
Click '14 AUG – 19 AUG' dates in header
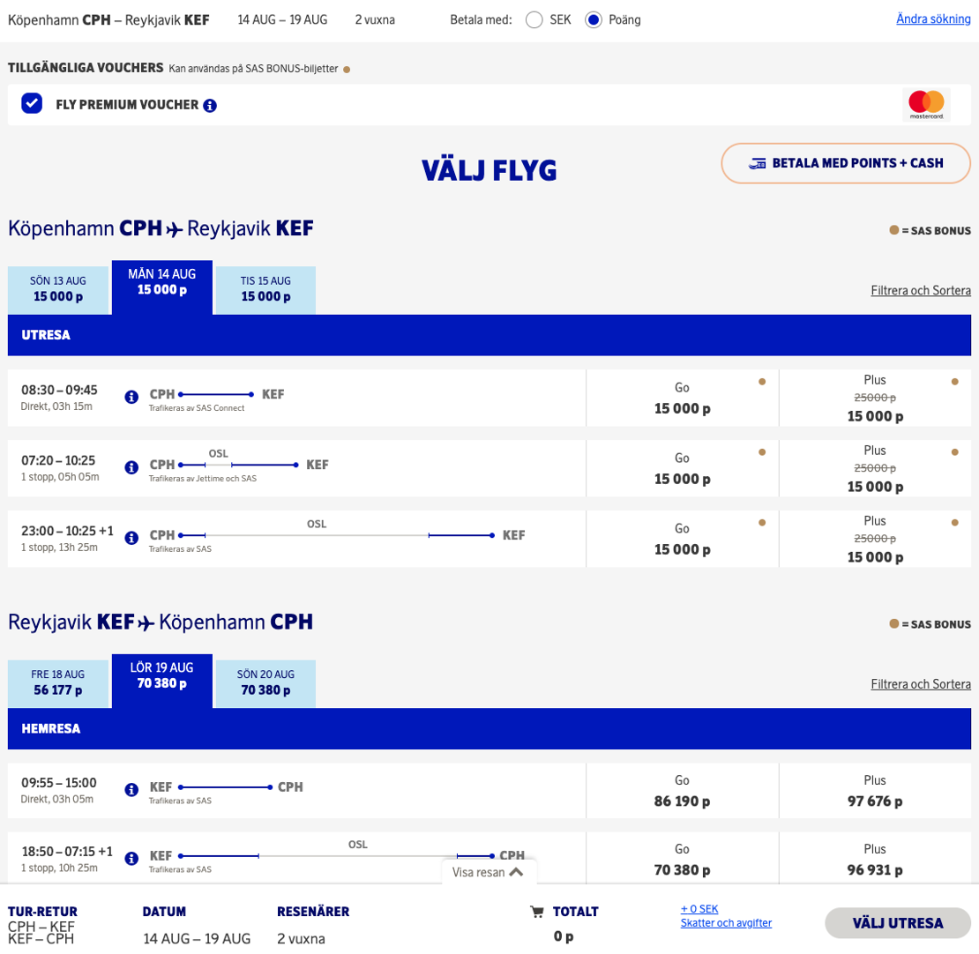282,20
